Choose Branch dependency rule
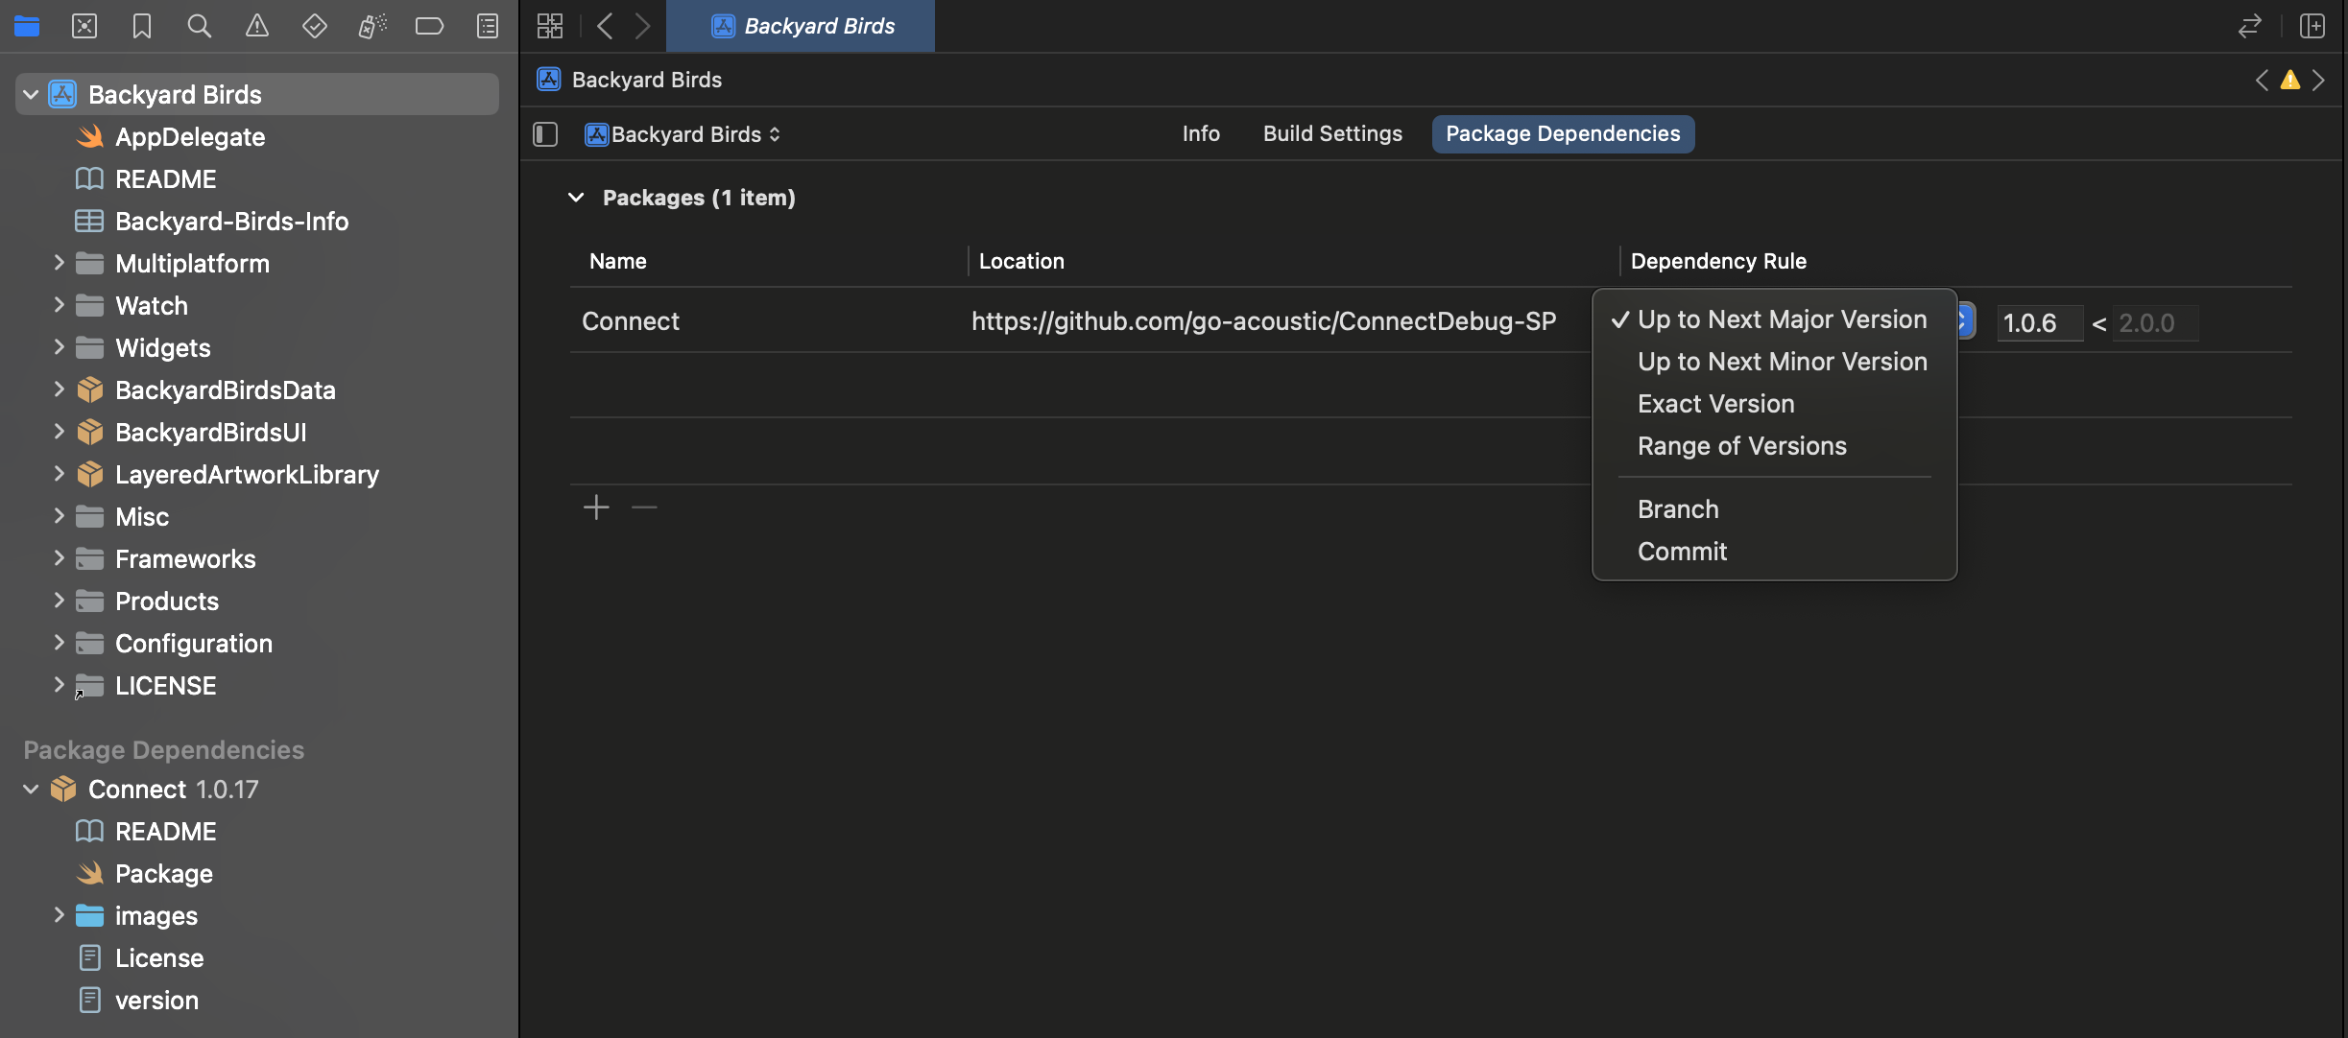This screenshot has width=2348, height=1038. point(1774,509)
